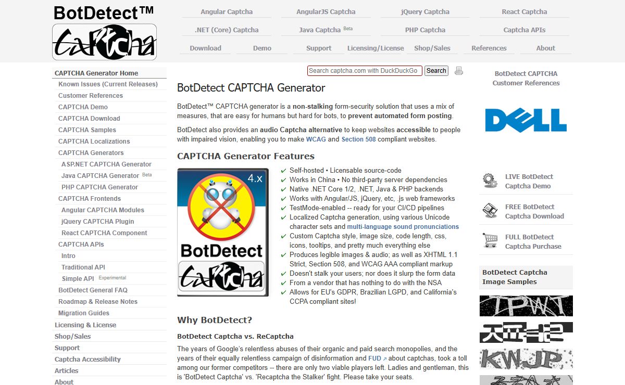
Task: Open Licensing & License in sidebar
Action: [x=85, y=325]
